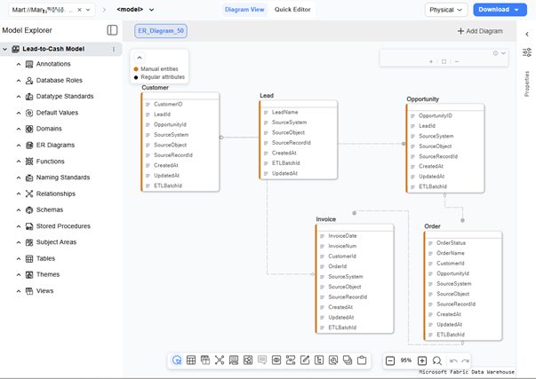Click the 95% zoom level value
536x379 pixels.
406,360
